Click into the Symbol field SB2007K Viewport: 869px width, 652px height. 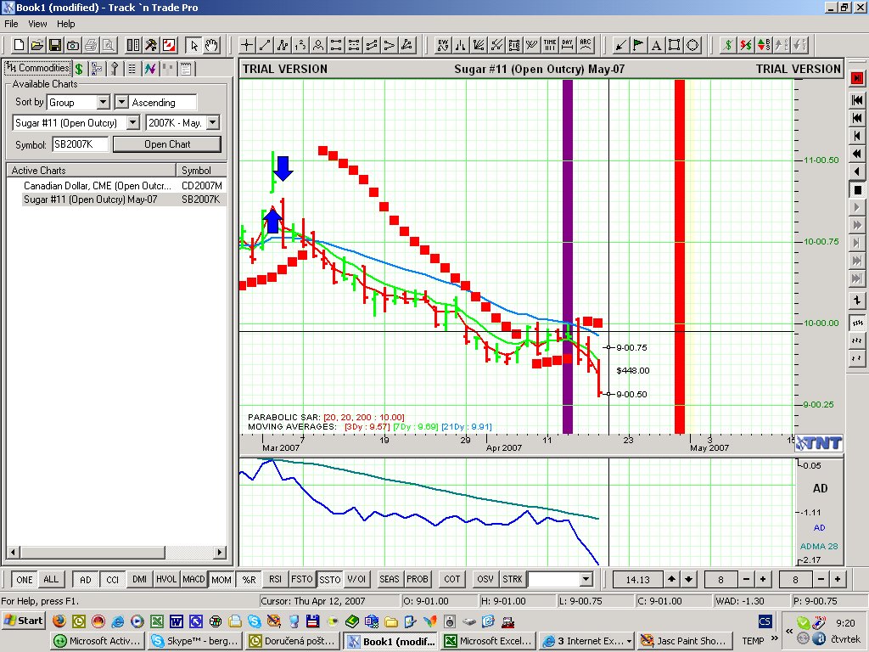[81, 144]
